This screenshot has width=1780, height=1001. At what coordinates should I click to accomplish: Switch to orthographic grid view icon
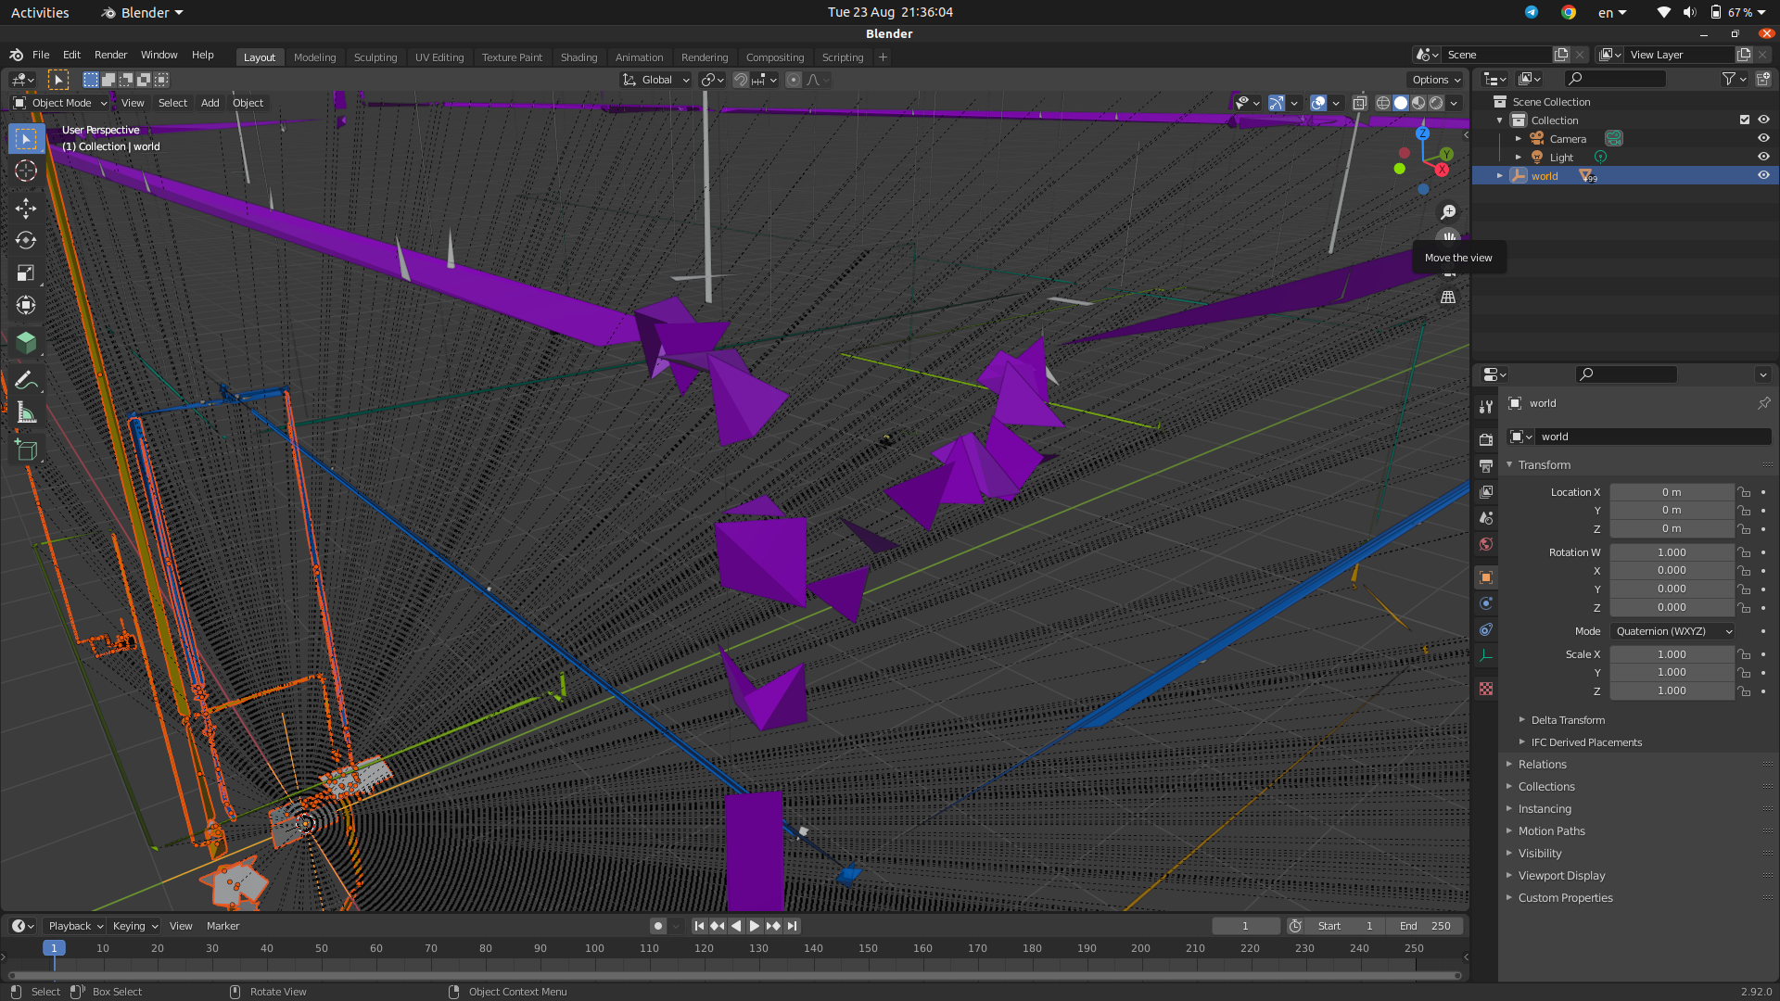tap(1448, 298)
